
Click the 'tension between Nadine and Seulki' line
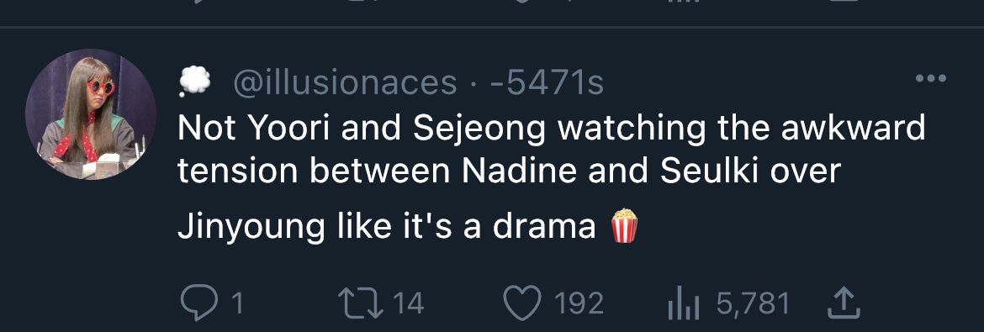(509, 171)
